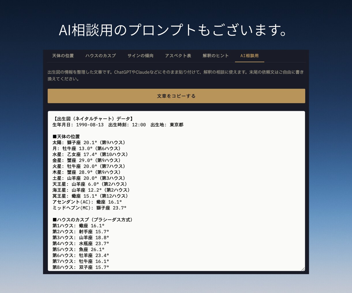Viewport: 352px width, 293px height.
Task: Click the 生年月日: 1990-08-13 text
Action: click(x=78, y=125)
